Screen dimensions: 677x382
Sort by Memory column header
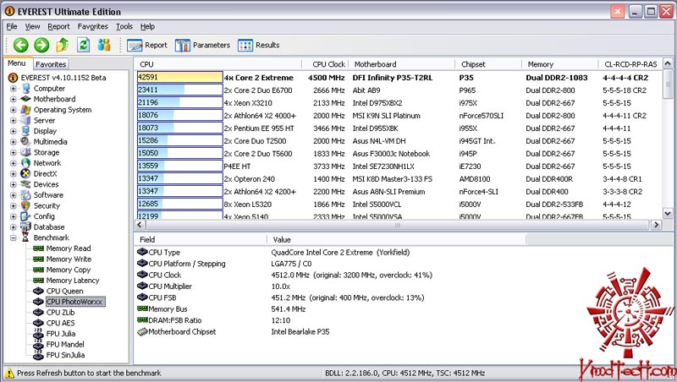(560, 64)
